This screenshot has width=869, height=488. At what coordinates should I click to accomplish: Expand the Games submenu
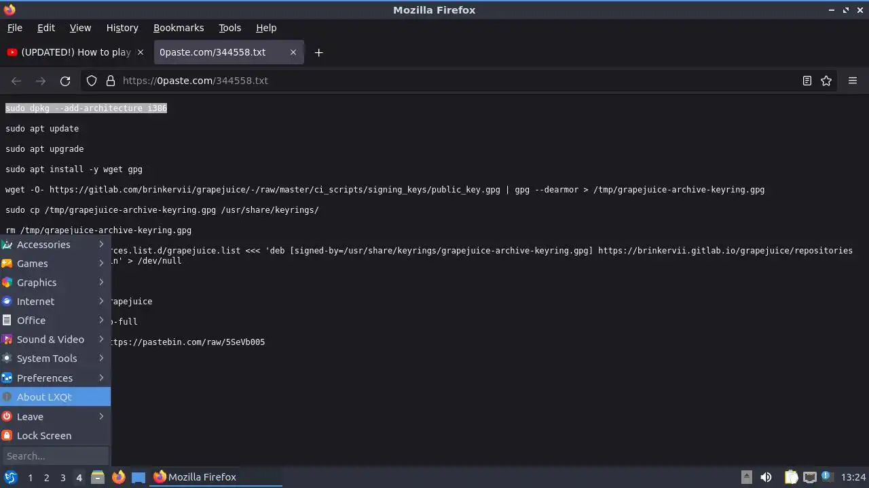[55, 264]
